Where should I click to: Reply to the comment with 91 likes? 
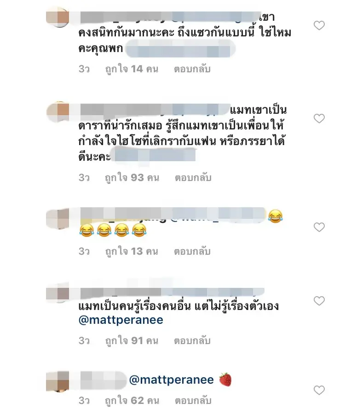pos(192,341)
